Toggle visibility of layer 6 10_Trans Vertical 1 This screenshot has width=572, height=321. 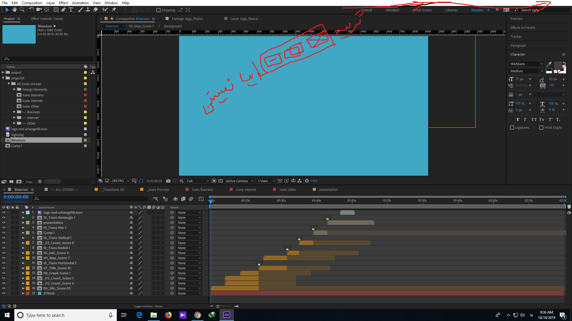[3, 237]
